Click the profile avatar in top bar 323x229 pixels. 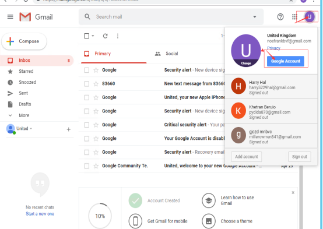pos(310,17)
